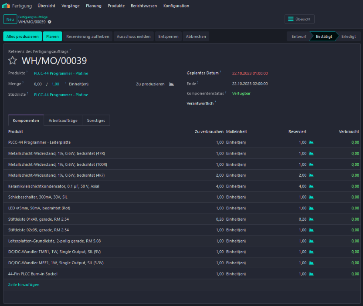Open the forecast chart icon beside Zu produzieren
Viewport: 363px width, 306px height.
point(171,84)
